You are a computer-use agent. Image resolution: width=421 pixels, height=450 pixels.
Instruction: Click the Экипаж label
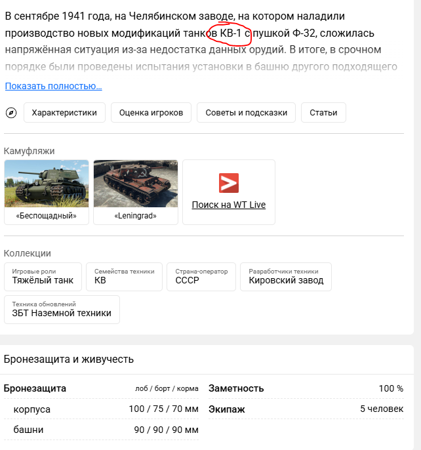pyautogui.click(x=227, y=409)
